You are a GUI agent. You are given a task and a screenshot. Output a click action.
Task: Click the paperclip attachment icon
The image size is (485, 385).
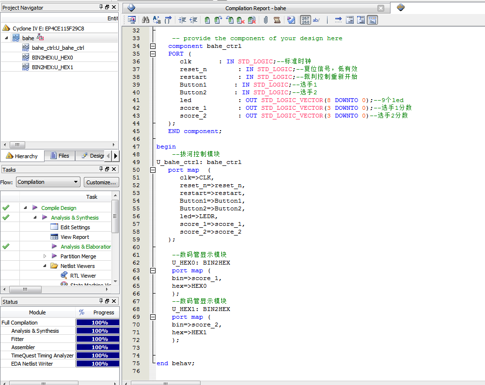tap(266, 20)
